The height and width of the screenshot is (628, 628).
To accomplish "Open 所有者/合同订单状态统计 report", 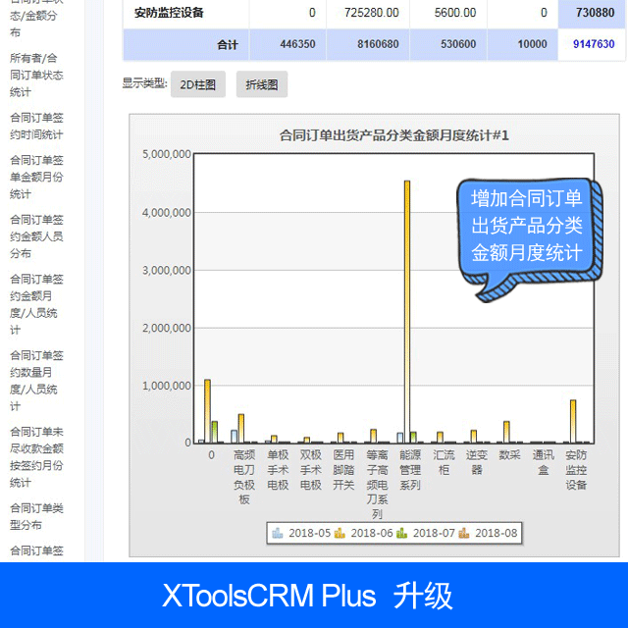I will (36, 75).
